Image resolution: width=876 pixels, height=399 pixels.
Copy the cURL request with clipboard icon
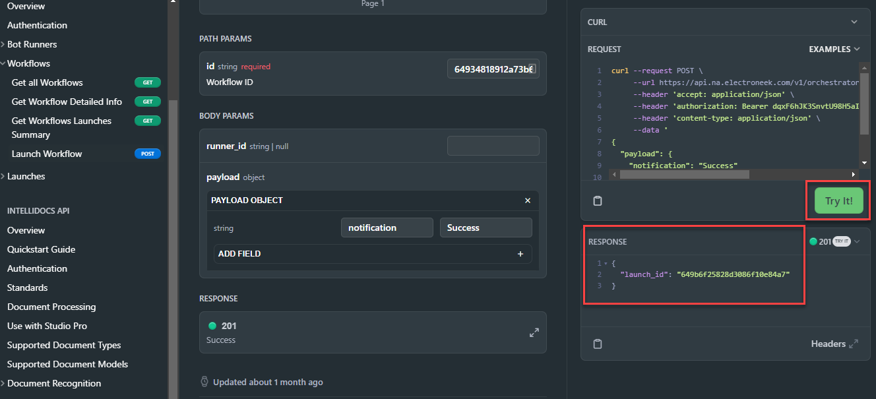[x=598, y=201]
